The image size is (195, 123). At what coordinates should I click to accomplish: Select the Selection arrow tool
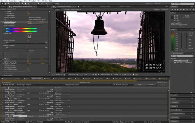3,4
